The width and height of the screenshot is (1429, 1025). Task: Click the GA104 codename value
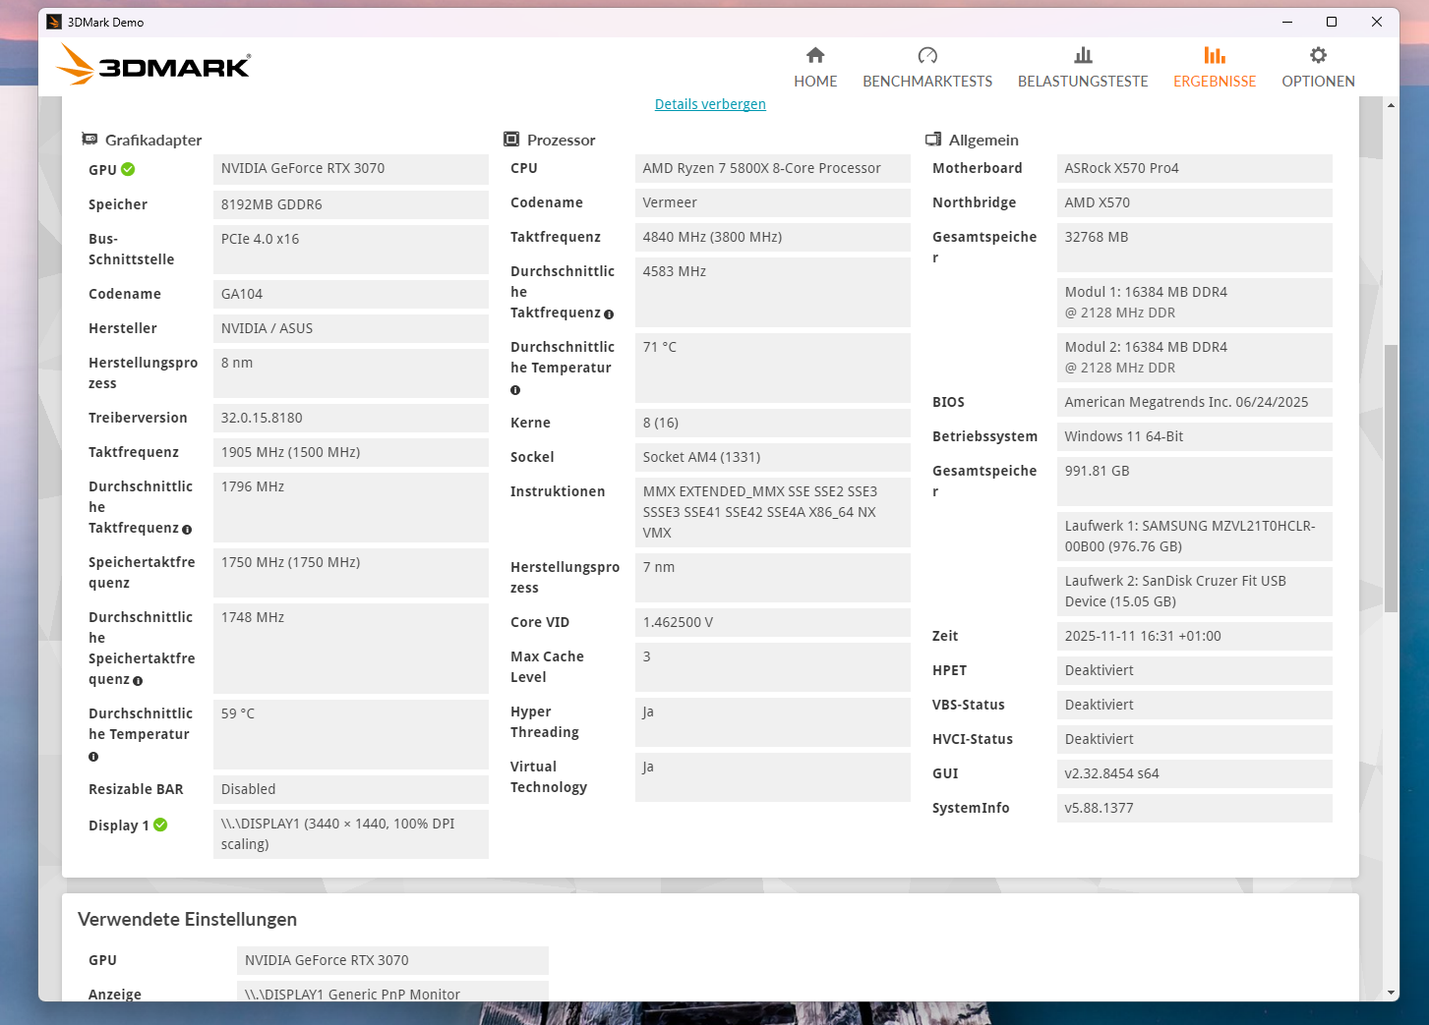coord(351,294)
